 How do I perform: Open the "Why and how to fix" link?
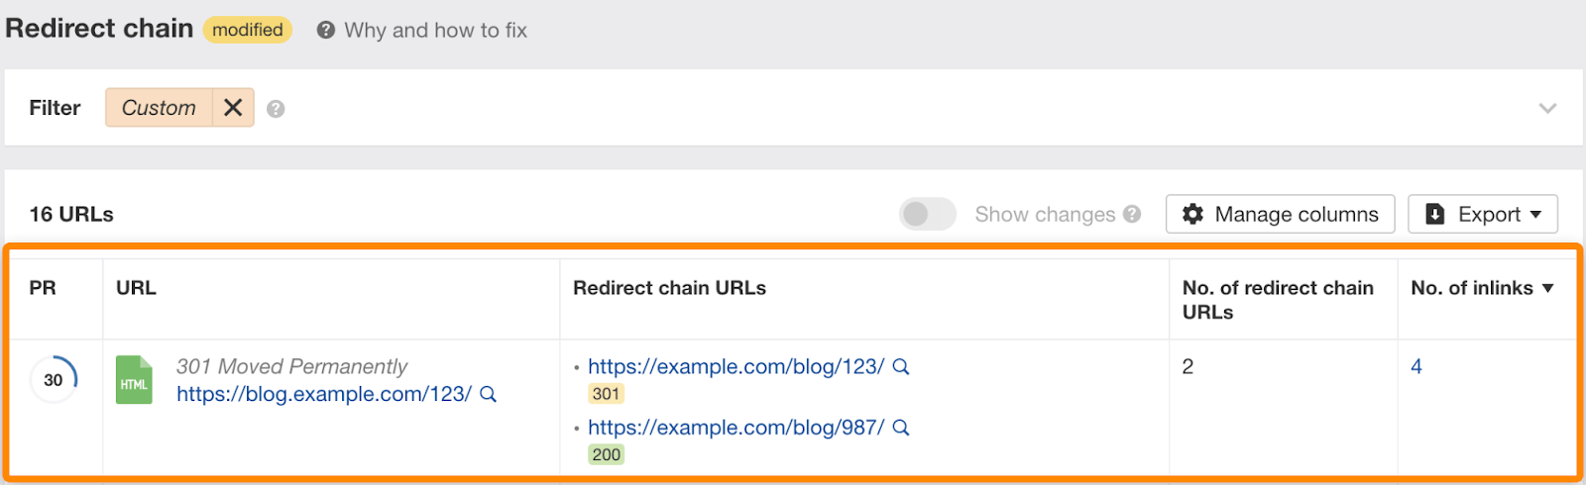click(x=435, y=31)
